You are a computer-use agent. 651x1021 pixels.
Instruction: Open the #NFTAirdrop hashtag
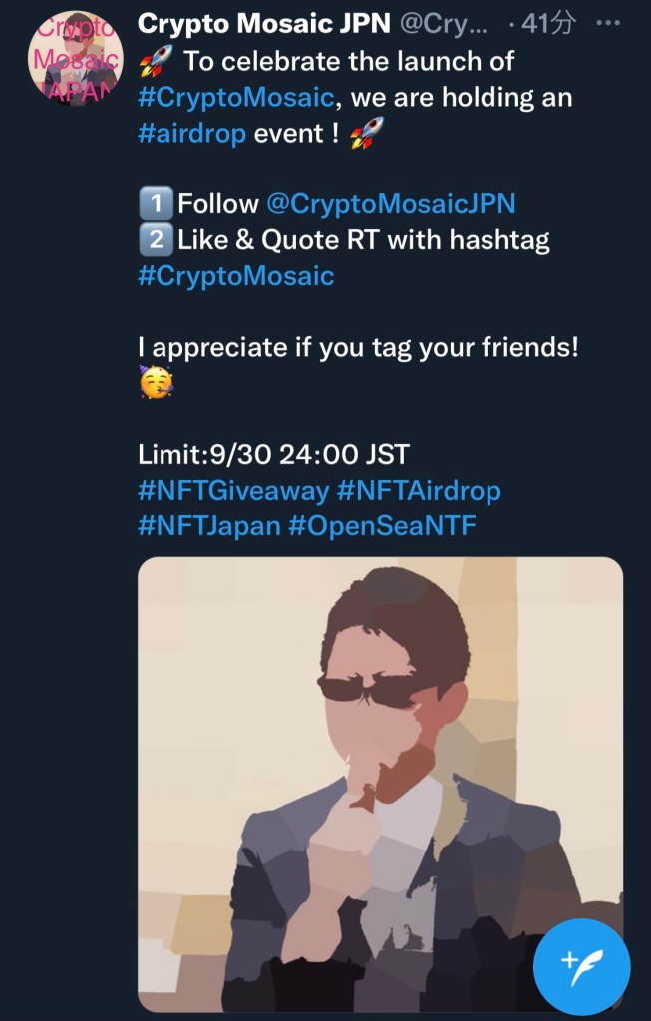(419, 491)
